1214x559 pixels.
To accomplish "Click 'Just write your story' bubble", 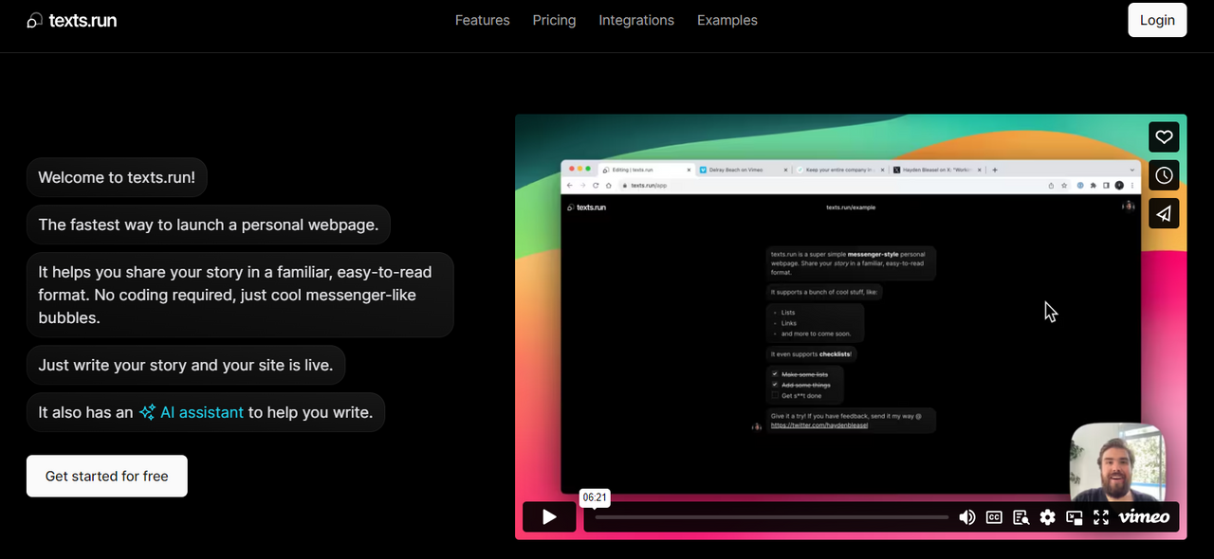I will (186, 365).
